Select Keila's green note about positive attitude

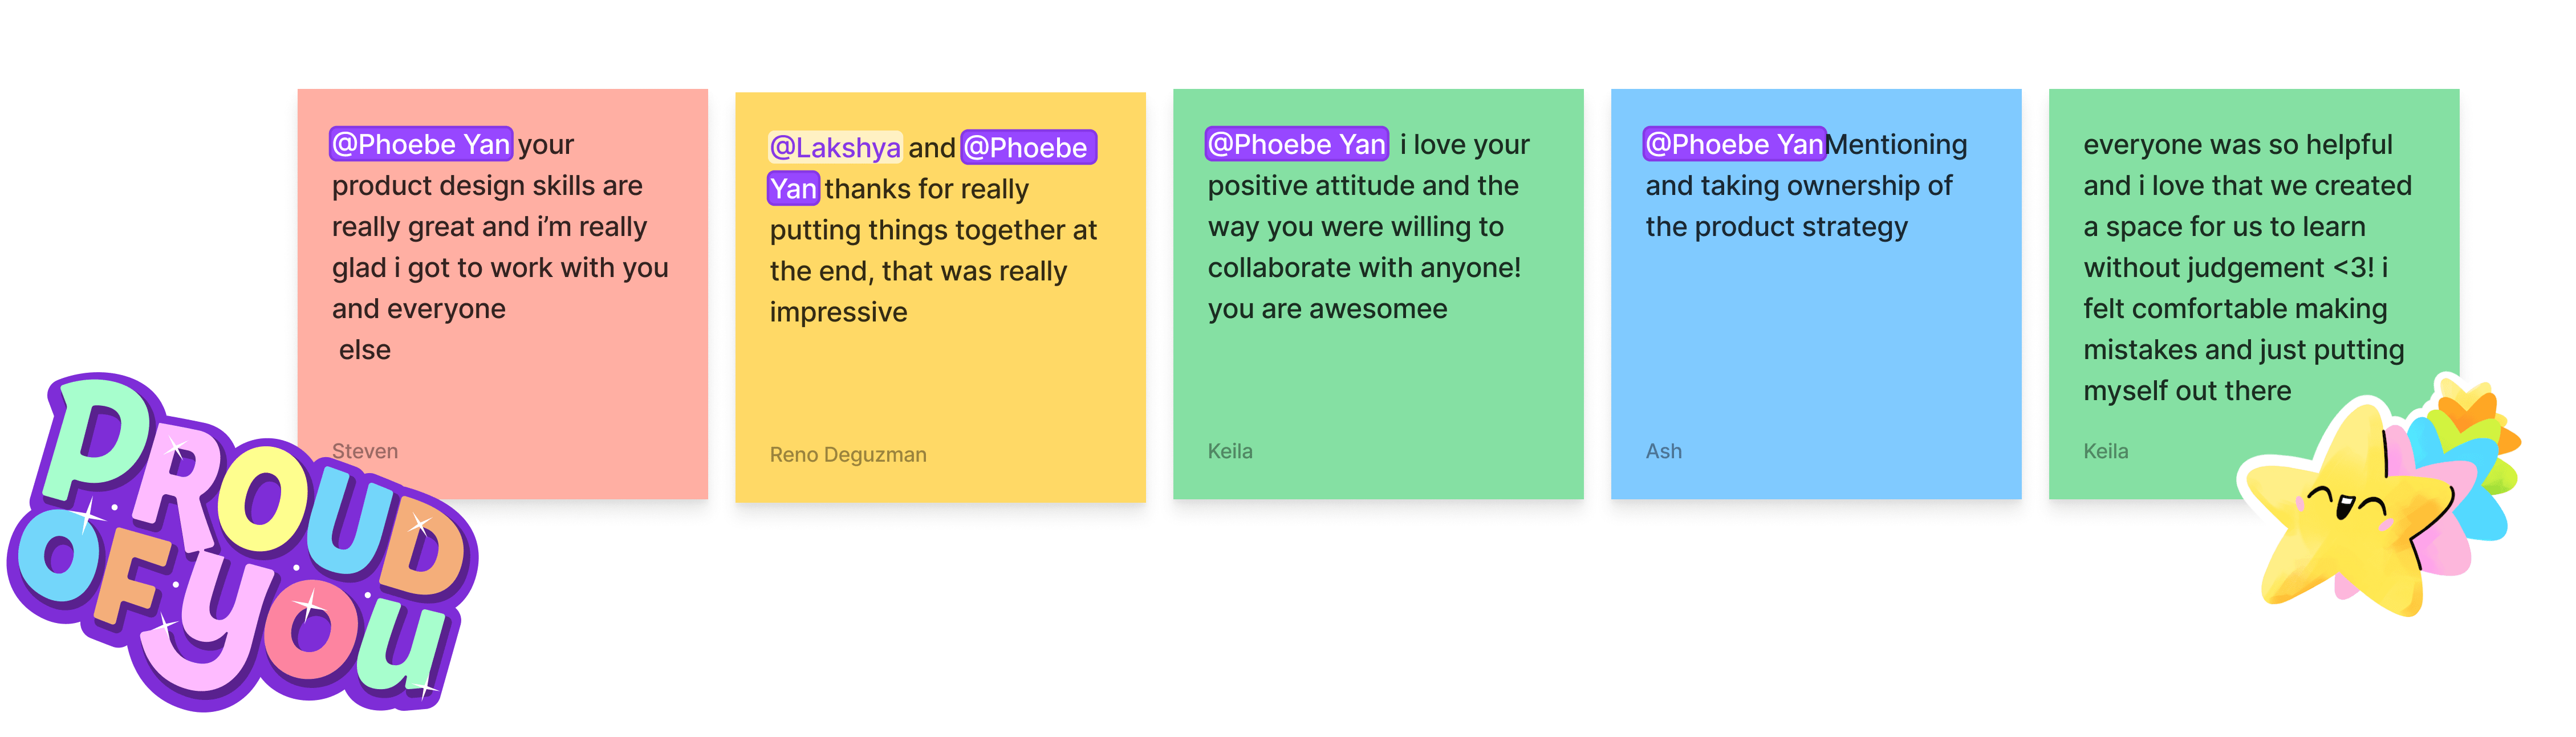tap(1378, 294)
